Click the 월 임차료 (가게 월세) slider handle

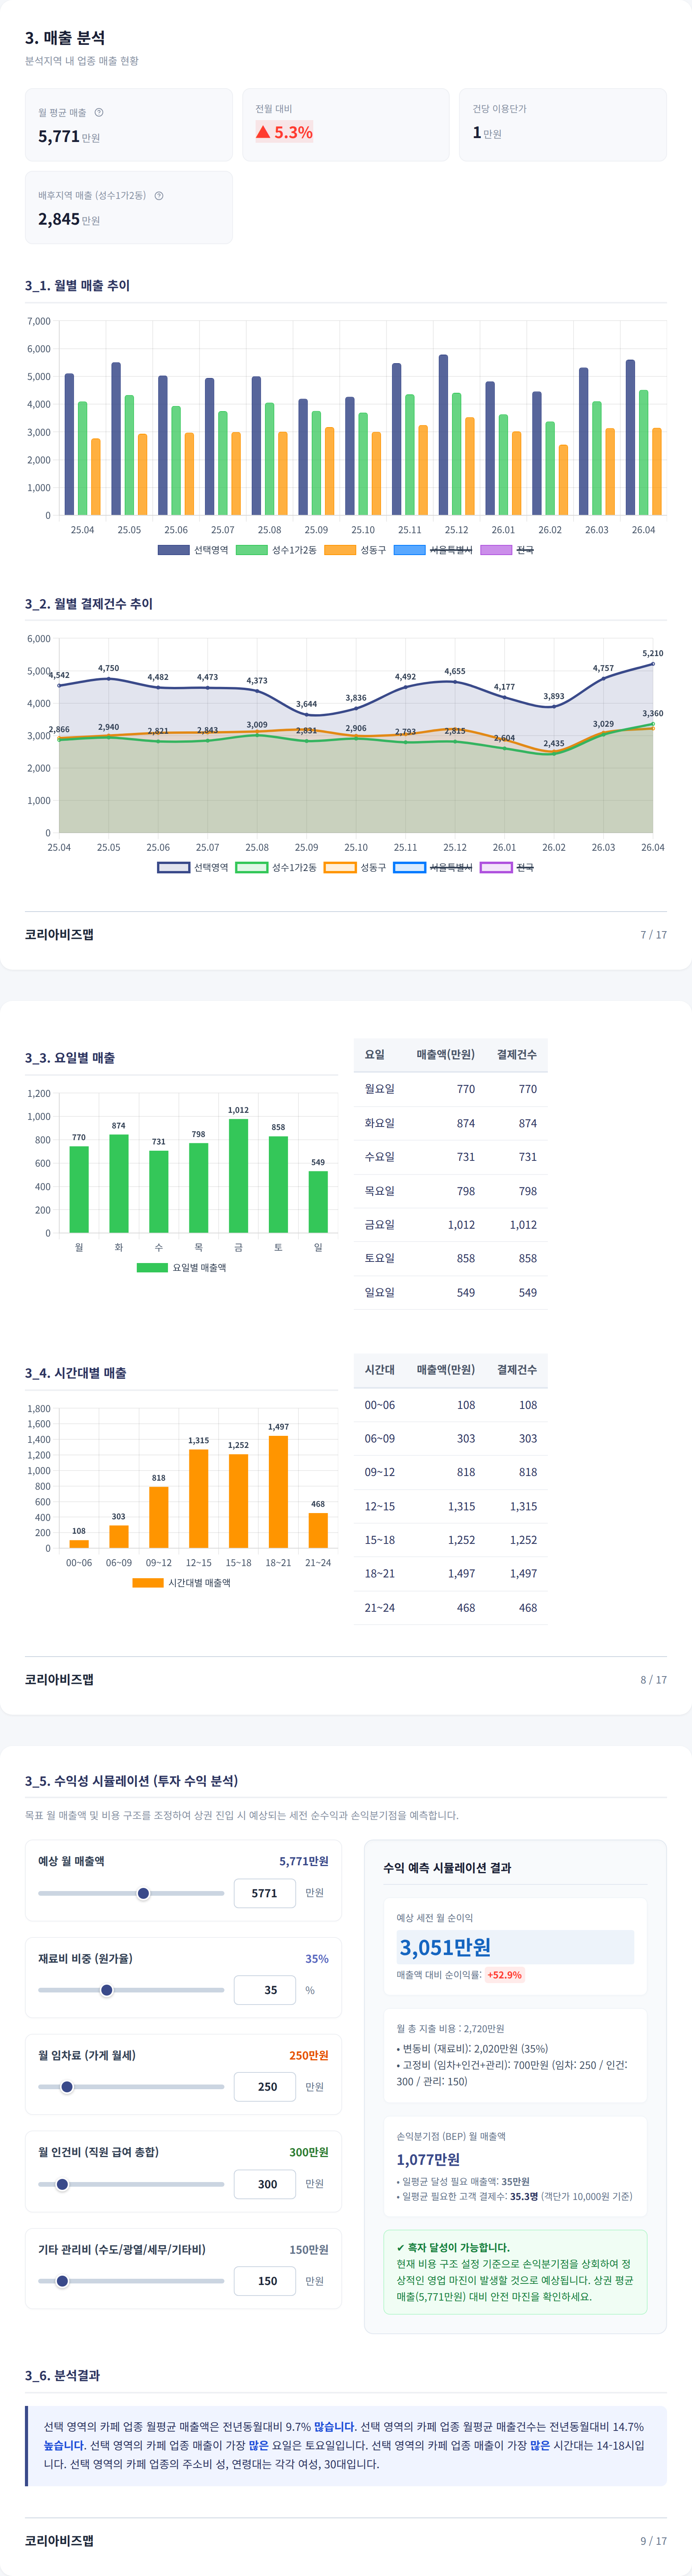(67, 2087)
